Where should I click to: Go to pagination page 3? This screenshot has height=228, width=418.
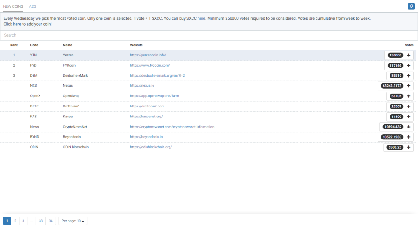click(23, 221)
